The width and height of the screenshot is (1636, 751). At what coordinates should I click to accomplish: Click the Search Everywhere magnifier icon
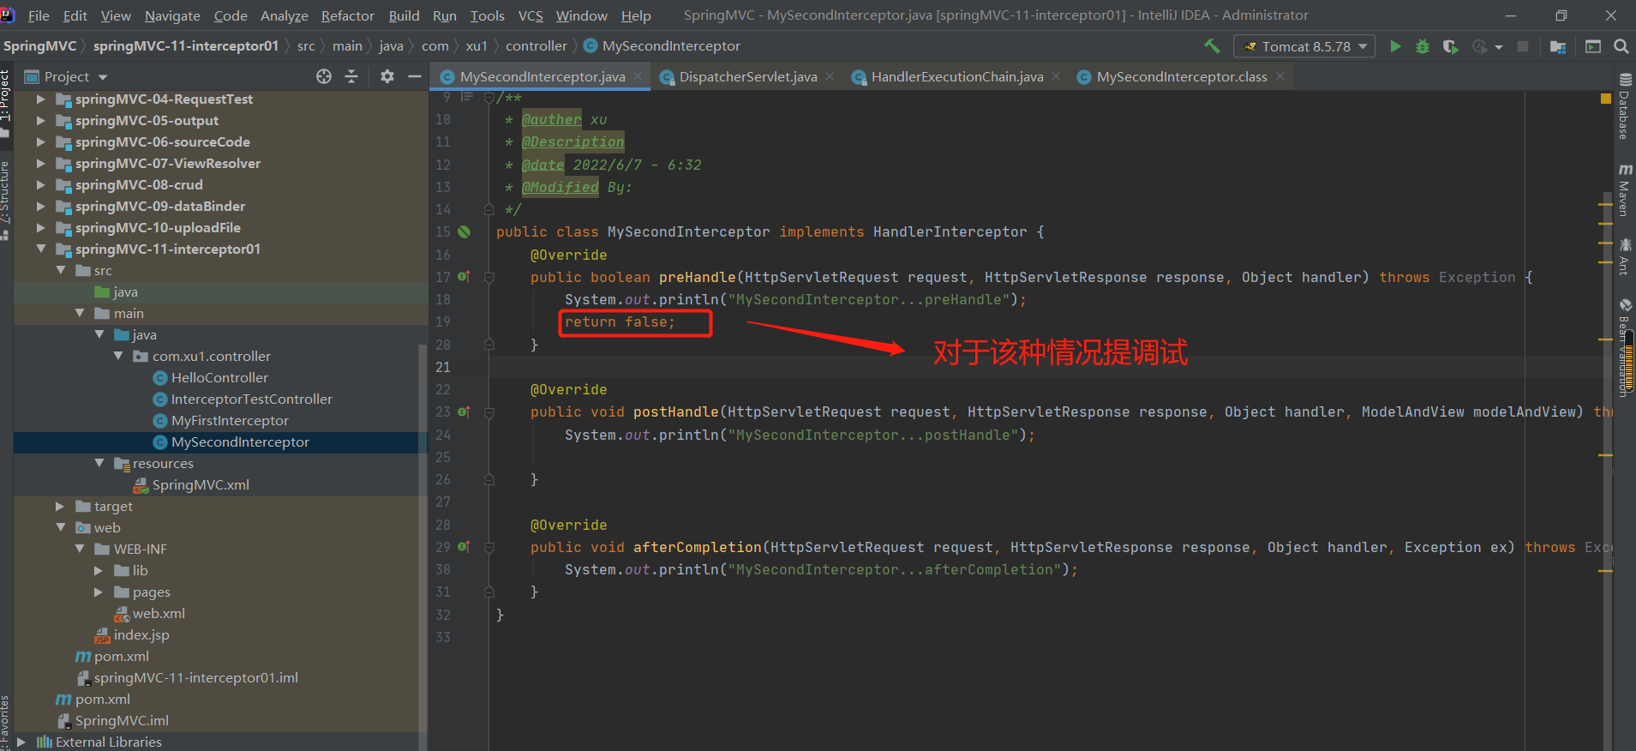point(1621,46)
